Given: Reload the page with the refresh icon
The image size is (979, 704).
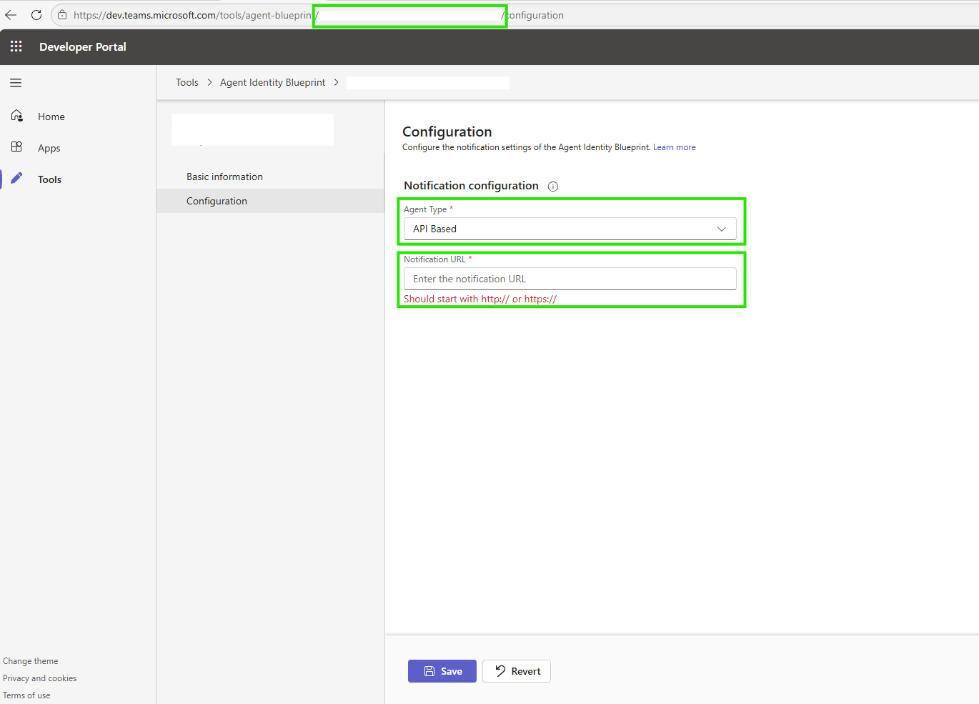Looking at the screenshot, I should (36, 14).
